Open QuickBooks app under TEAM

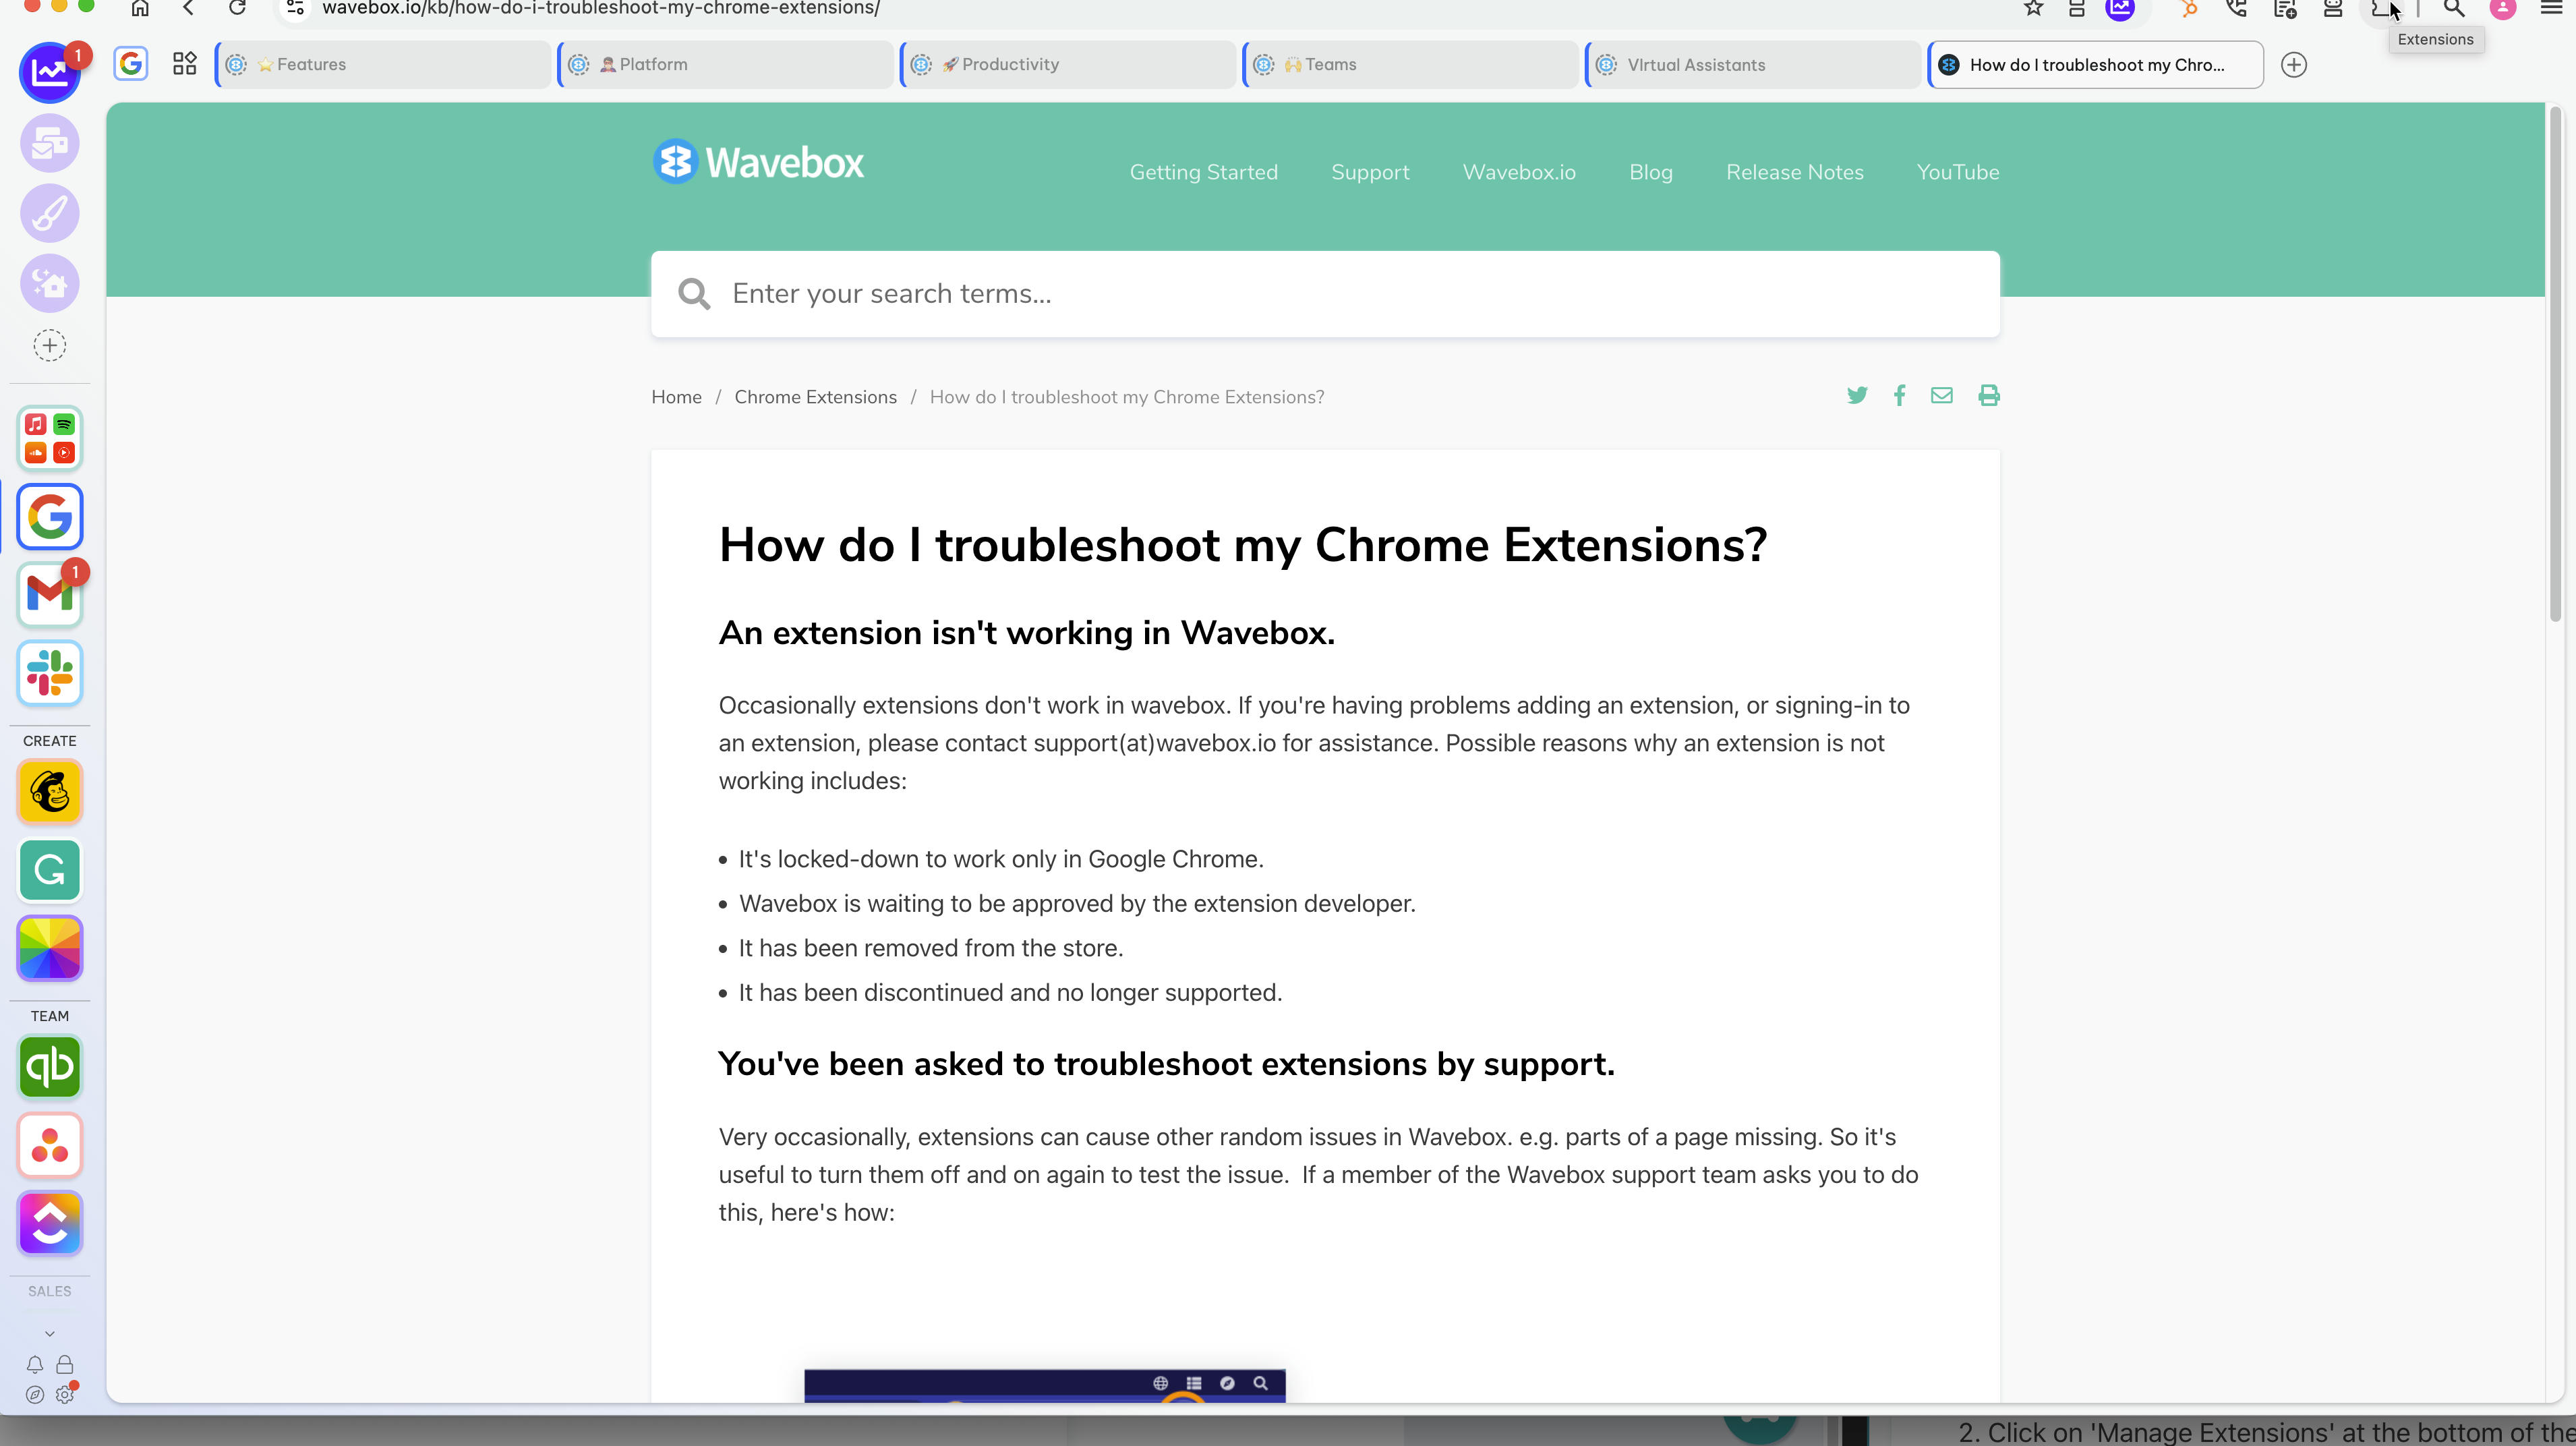click(x=49, y=1067)
